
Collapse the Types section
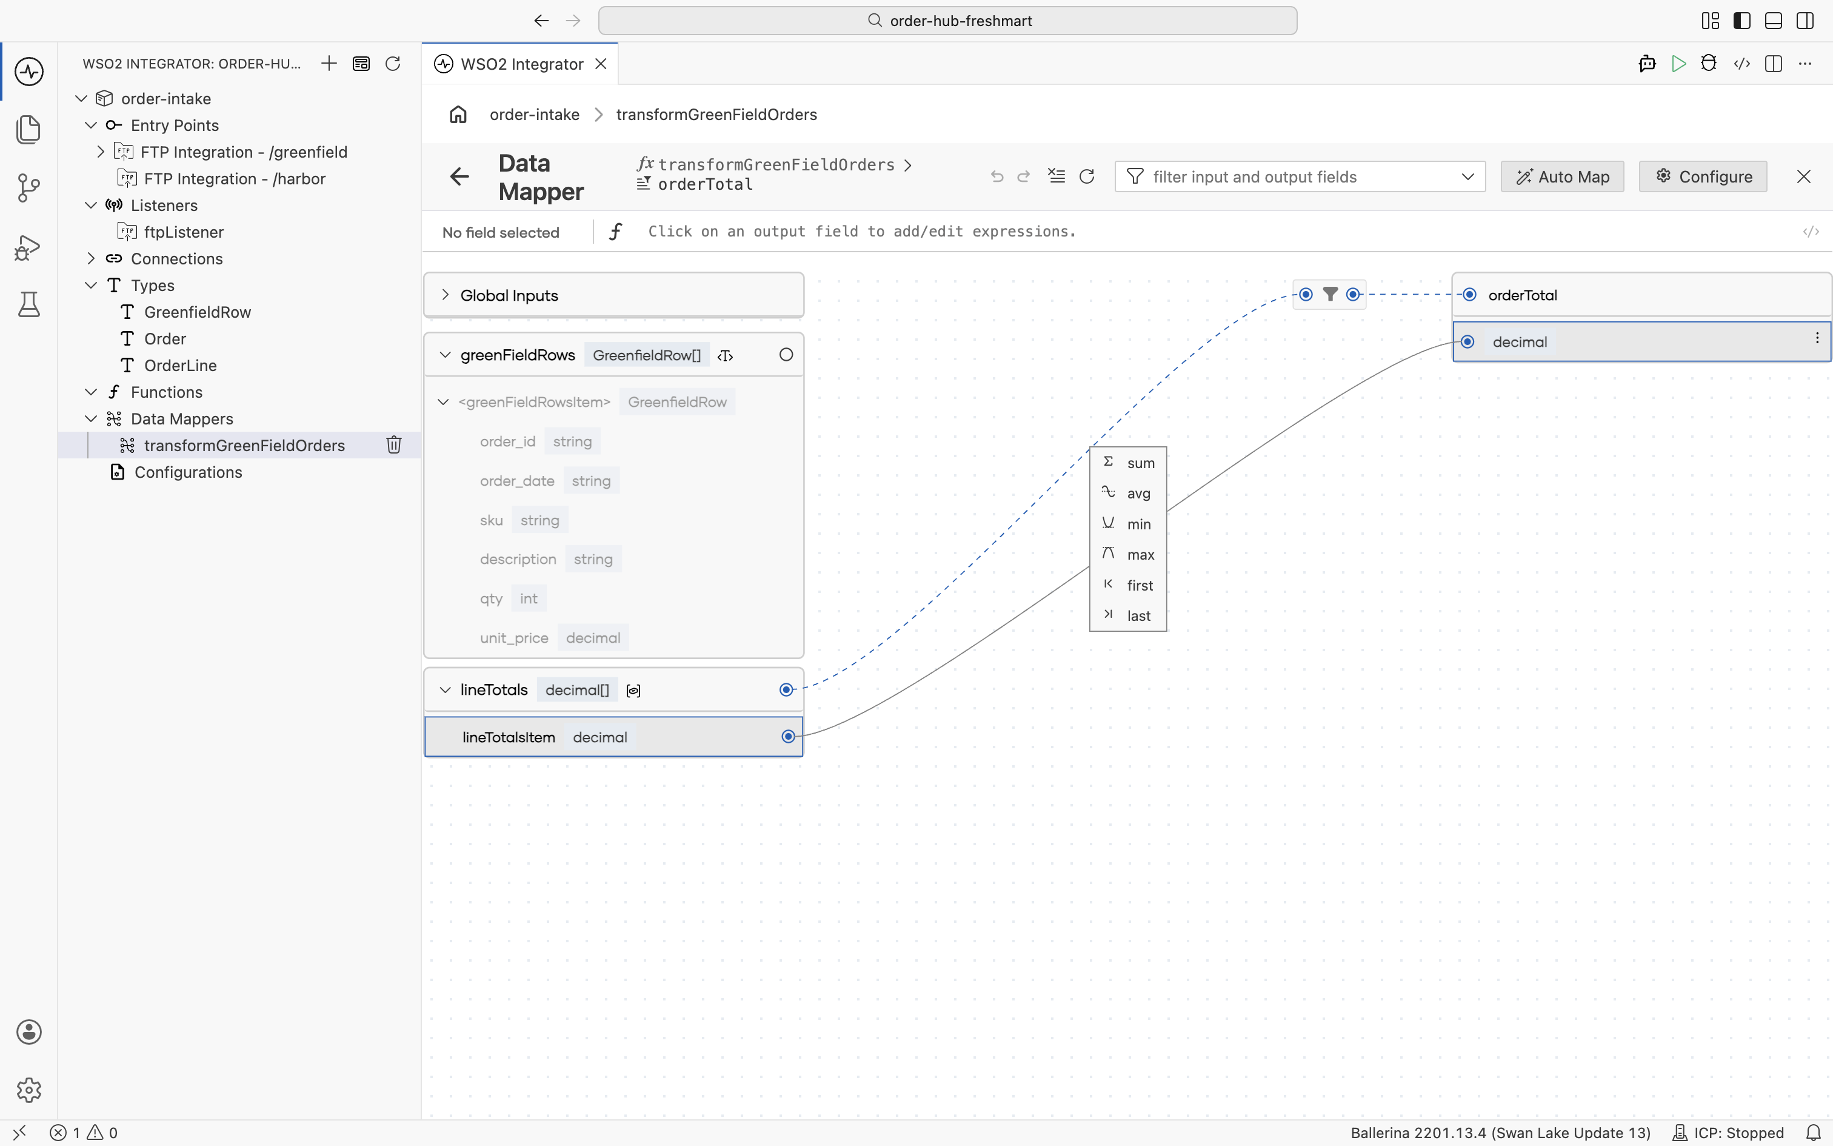point(91,285)
